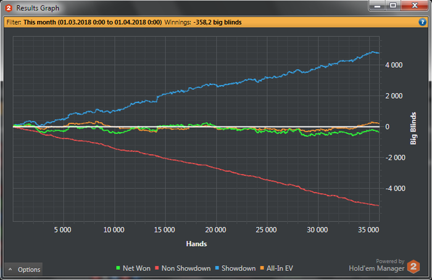Click the 20 000 hands axis label

[x=215, y=230]
